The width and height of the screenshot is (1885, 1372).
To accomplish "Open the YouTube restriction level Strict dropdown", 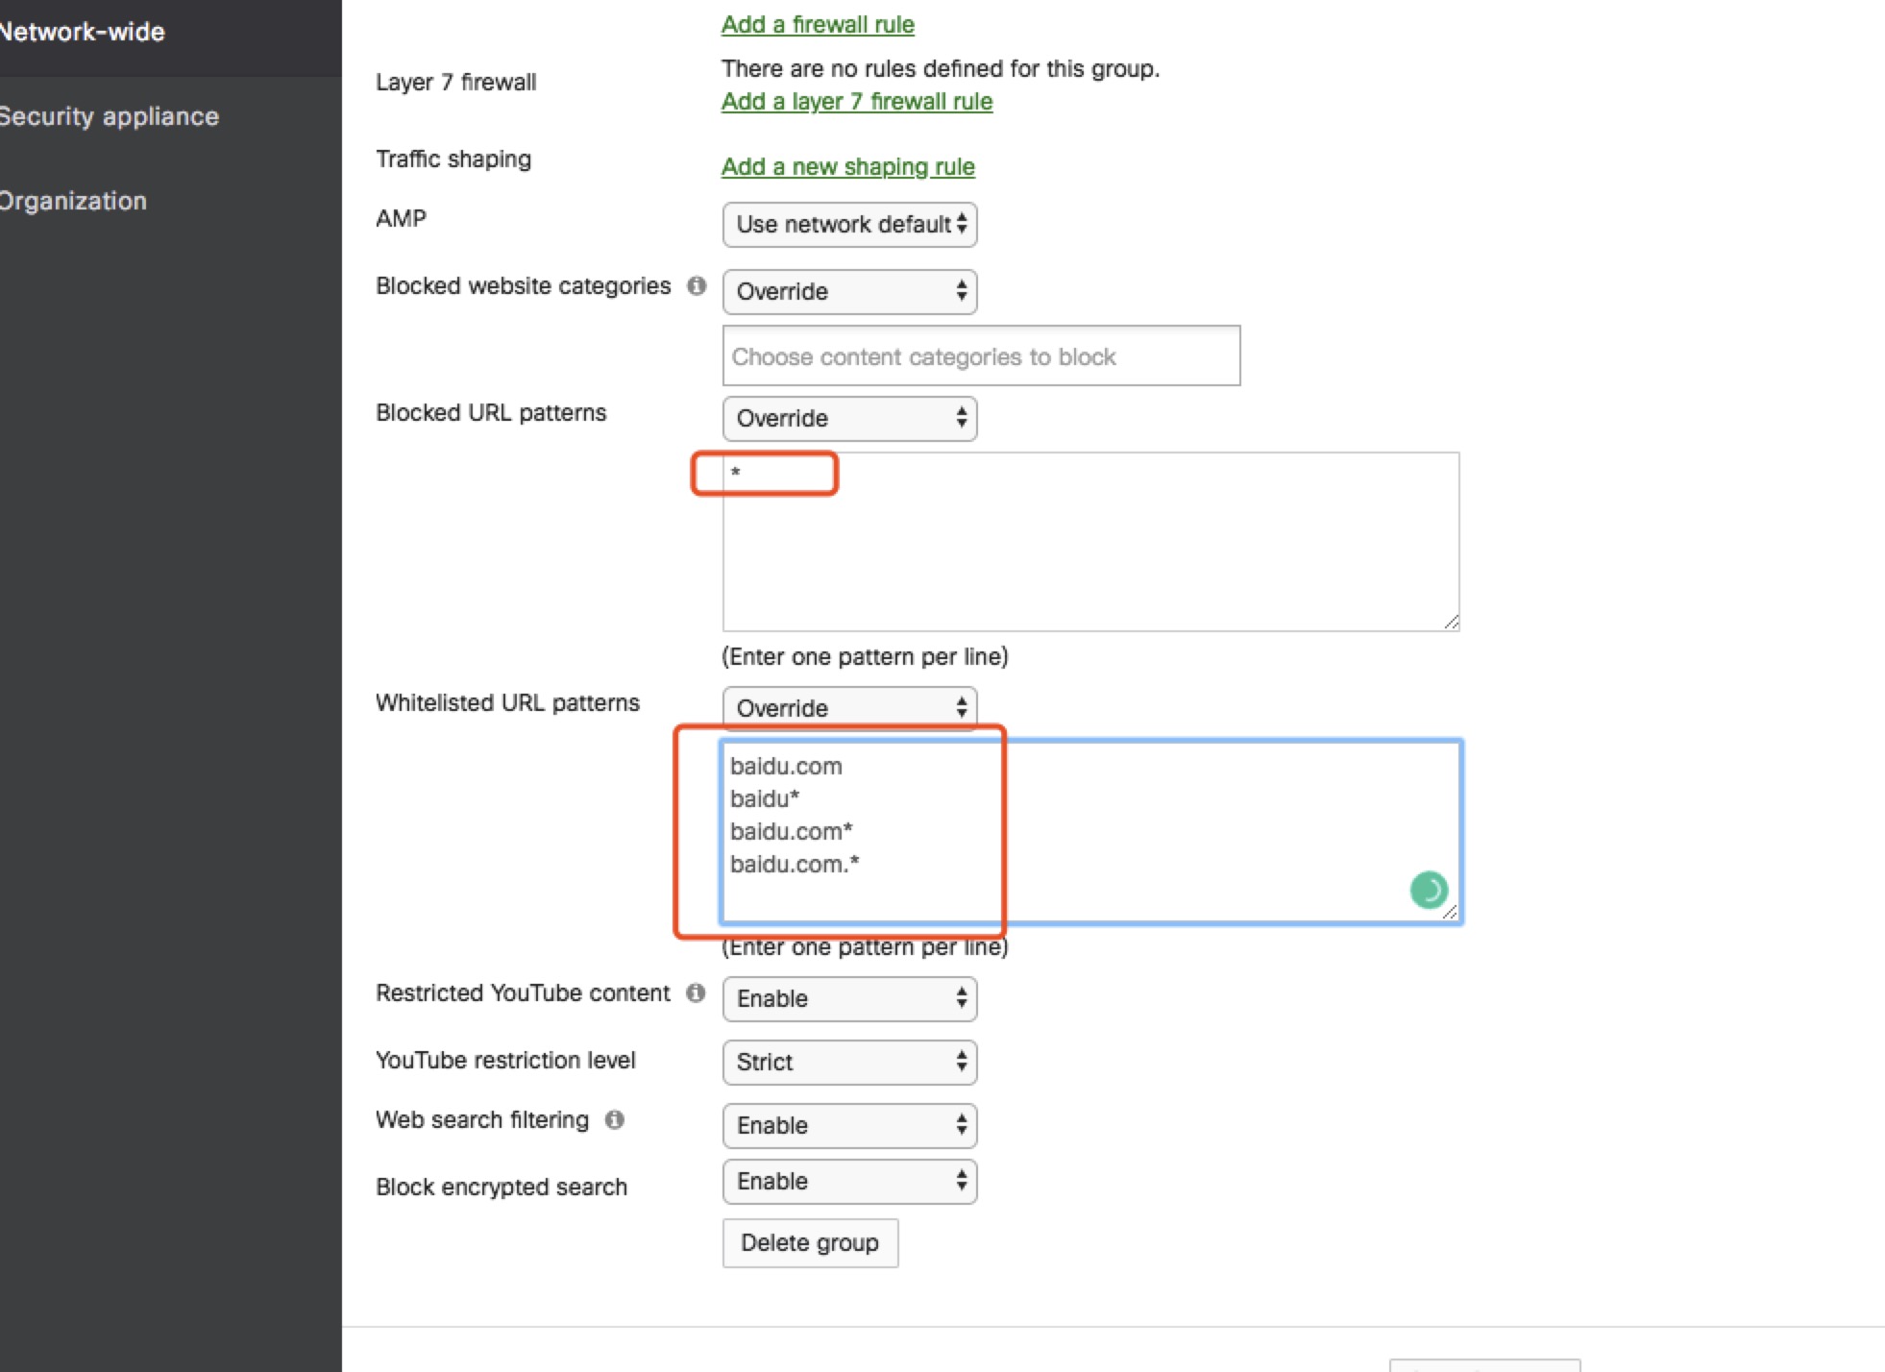I will tap(849, 1062).
